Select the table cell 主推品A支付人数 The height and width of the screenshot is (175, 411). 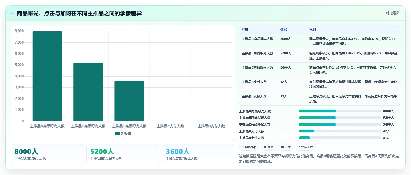(x=254, y=82)
